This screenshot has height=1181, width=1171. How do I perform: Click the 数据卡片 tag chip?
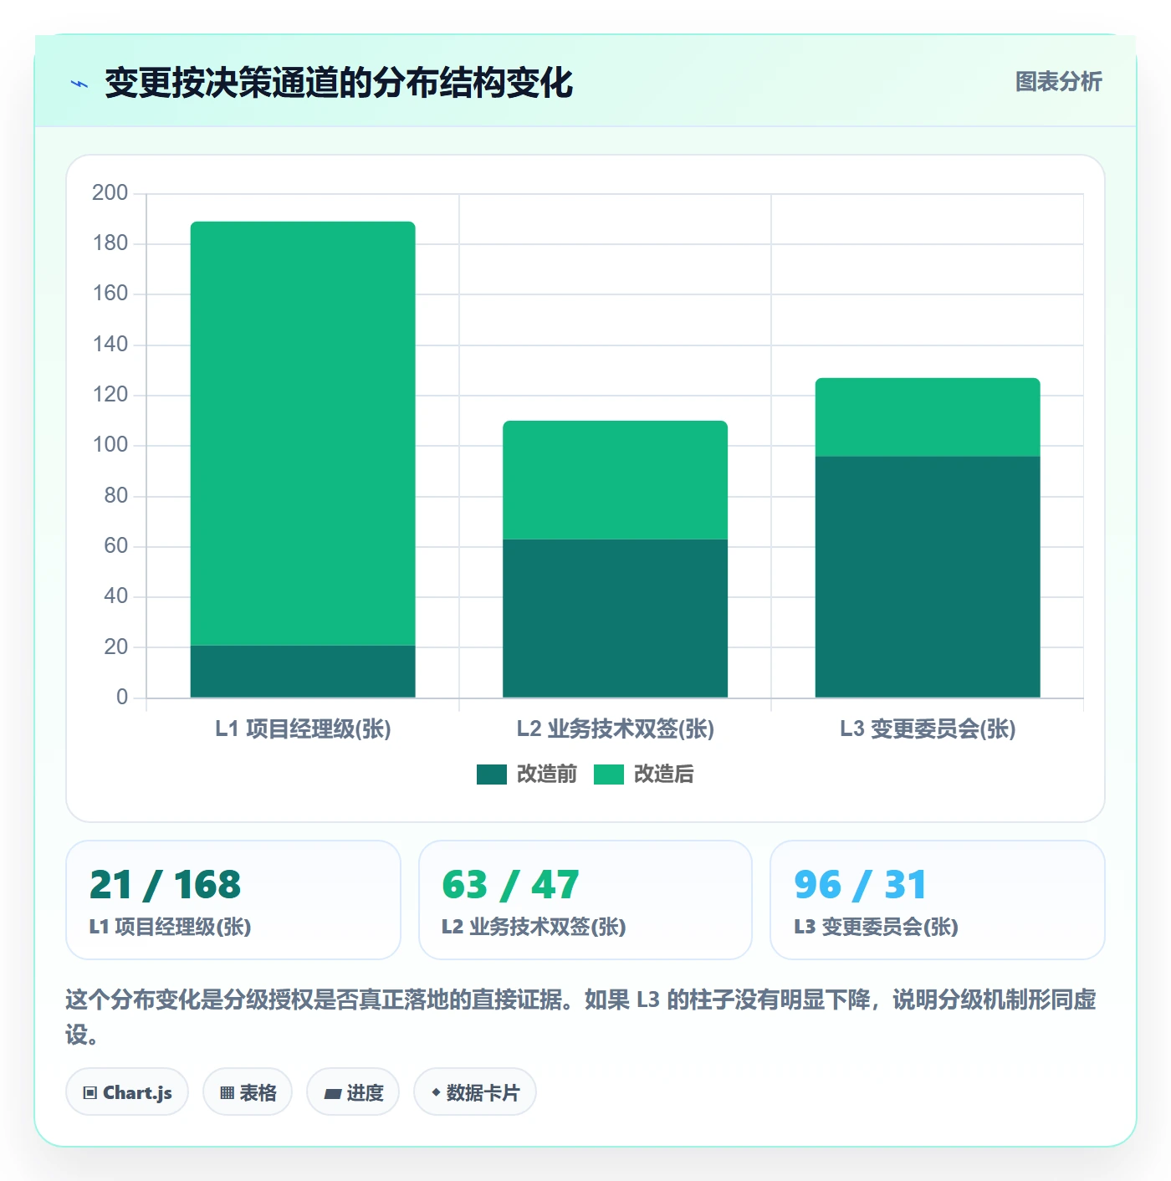pos(475,1092)
